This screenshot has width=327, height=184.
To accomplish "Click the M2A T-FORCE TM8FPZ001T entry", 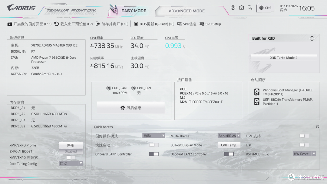I will pos(201,102).
